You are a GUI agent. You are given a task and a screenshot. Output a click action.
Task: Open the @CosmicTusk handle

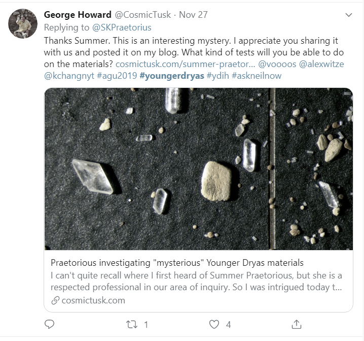137,15
